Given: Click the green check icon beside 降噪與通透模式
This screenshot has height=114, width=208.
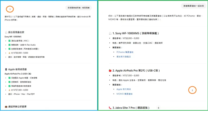Looking at the screenshot, I should point(10,86).
